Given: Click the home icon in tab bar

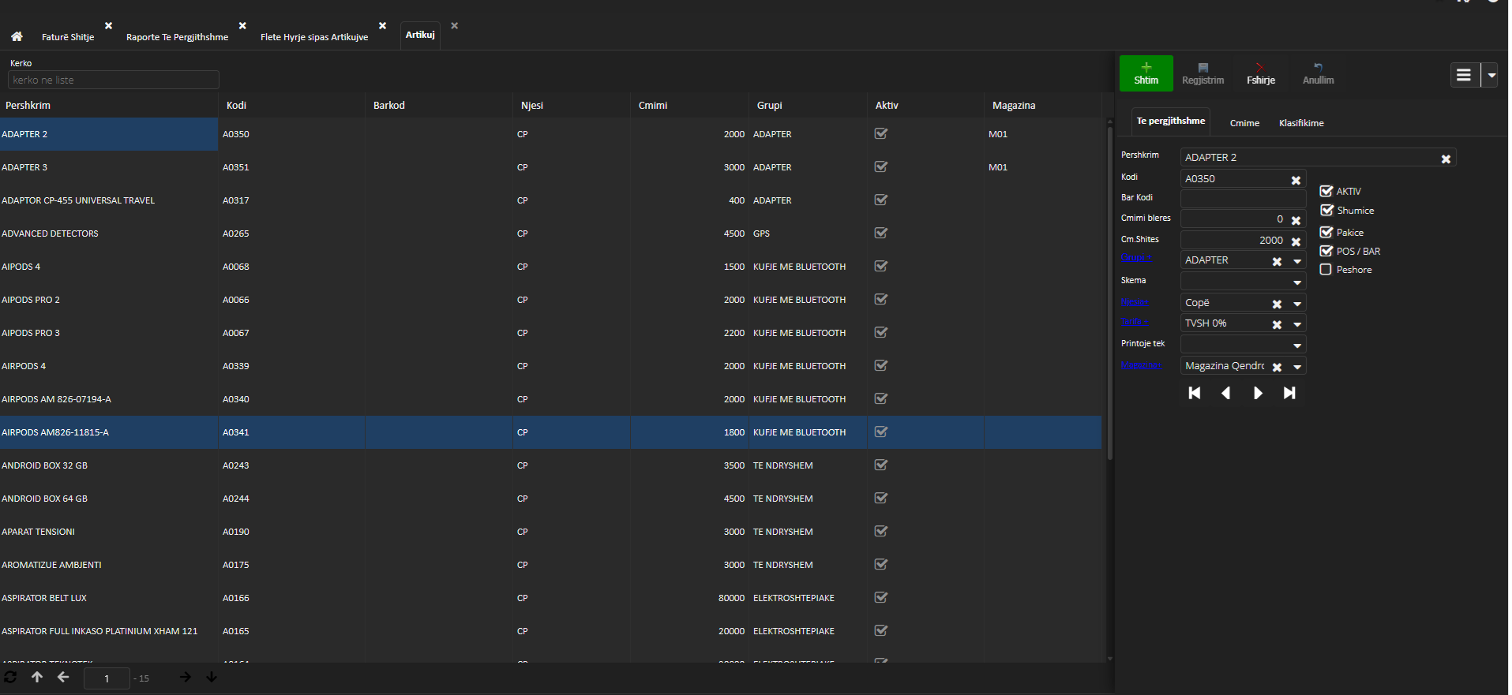Looking at the screenshot, I should pyautogui.click(x=17, y=36).
